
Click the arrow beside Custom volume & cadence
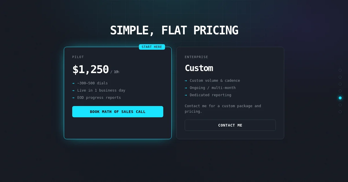tap(186, 81)
